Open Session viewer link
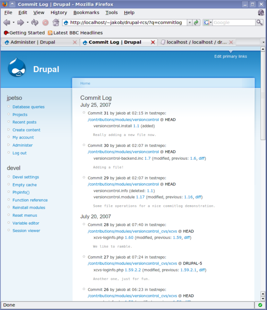Screen dimensions: 267x310 coord(26,231)
